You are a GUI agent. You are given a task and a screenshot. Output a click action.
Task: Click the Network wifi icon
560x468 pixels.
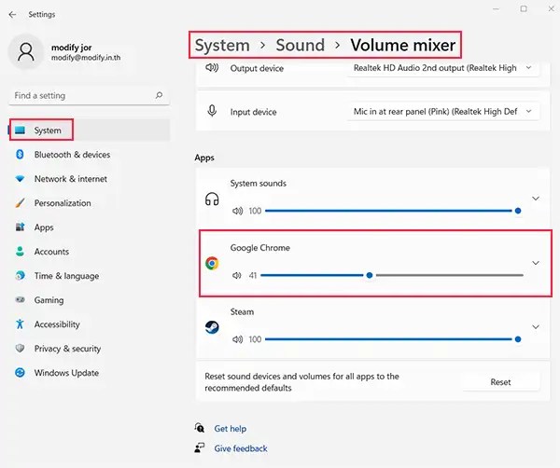[x=20, y=178]
